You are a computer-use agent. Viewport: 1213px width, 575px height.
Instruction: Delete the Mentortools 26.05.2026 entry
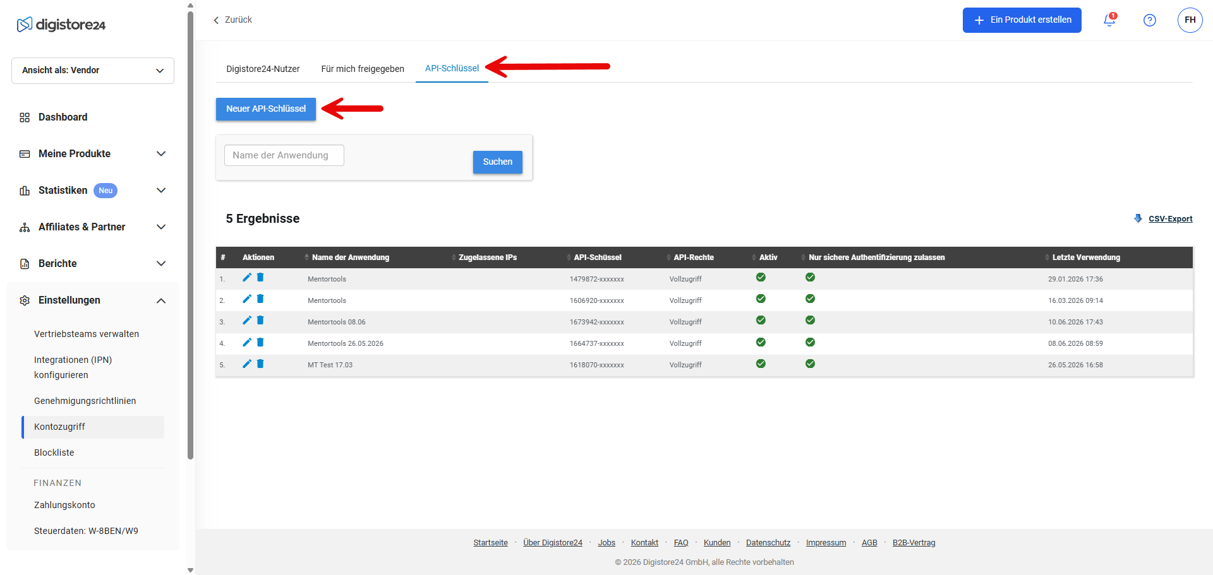[260, 342]
